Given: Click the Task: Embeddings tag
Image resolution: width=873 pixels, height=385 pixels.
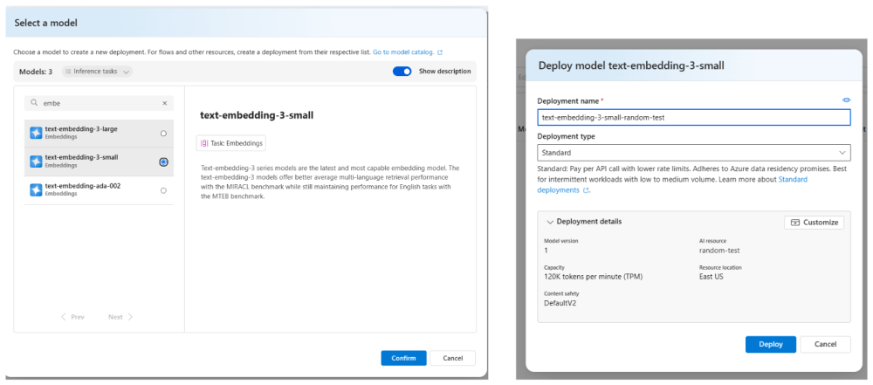Looking at the screenshot, I should pos(231,143).
